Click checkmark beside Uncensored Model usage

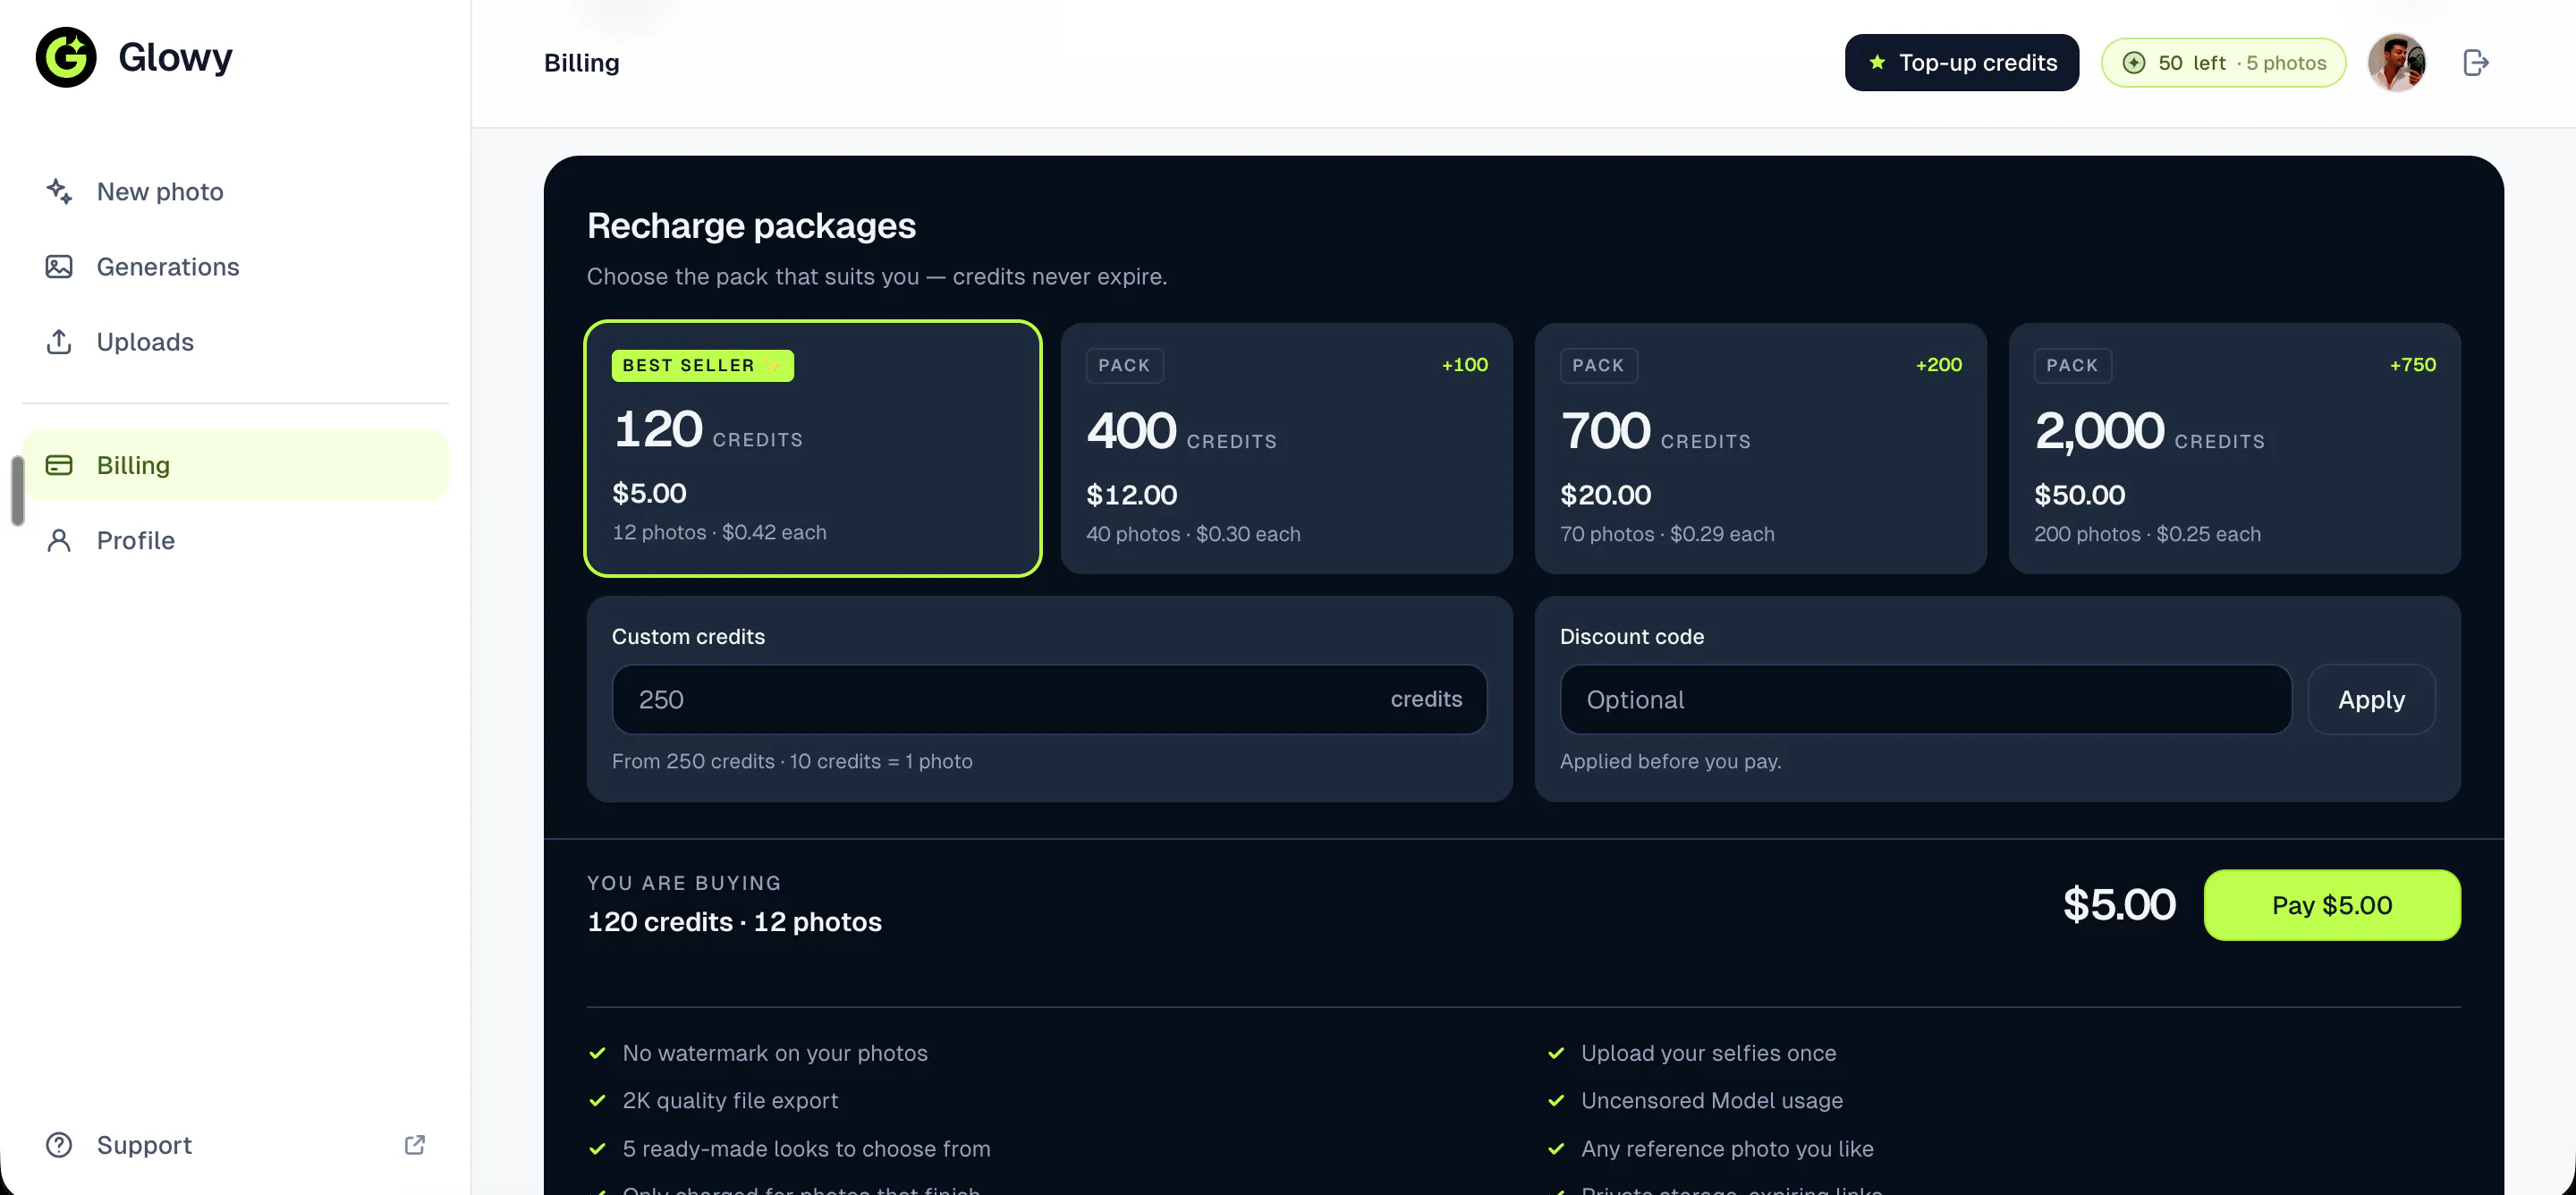[1556, 1101]
